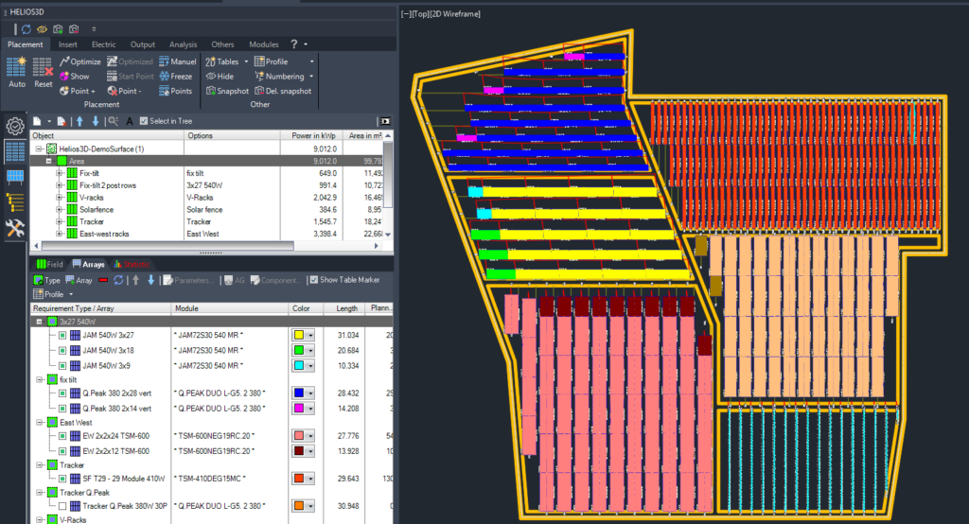Toggle checkbox for SF T29 - 29 Module 410W

(62, 479)
